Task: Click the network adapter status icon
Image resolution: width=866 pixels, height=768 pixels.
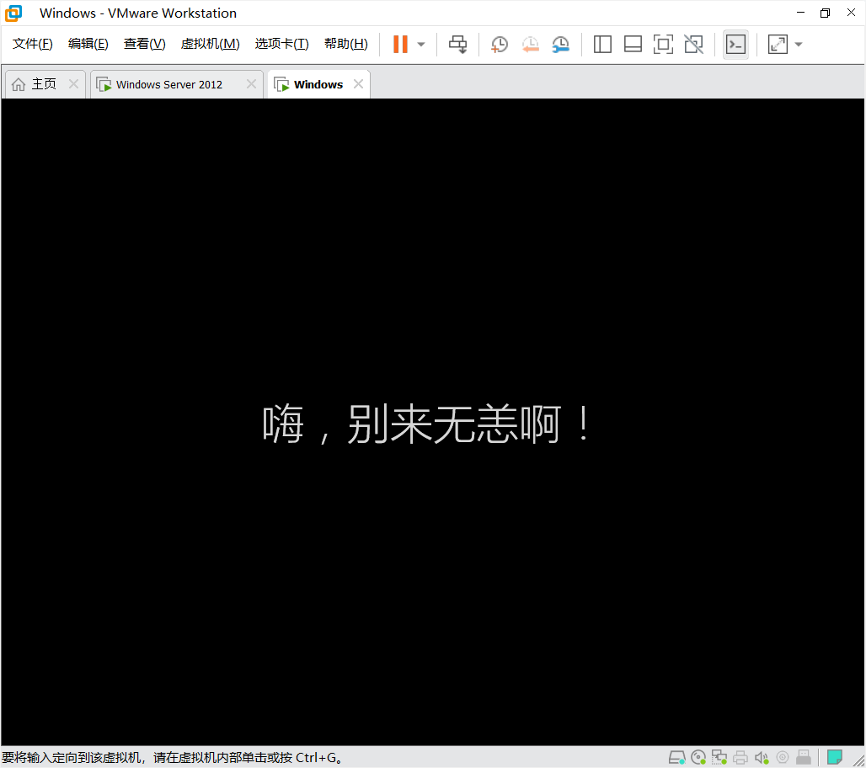Action: (719, 757)
